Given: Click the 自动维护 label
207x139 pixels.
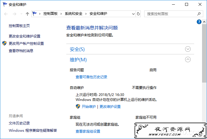Looking at the screenshot, I should click(x=77, y=88).
